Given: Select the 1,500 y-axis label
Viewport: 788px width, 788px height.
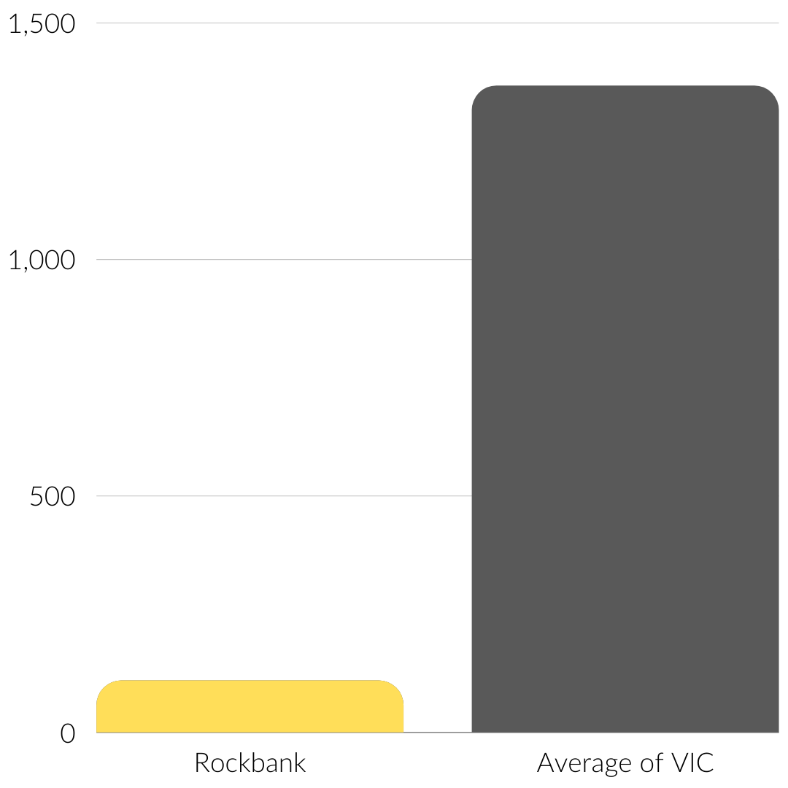Looking at the screenshot, I should (42, 24).
